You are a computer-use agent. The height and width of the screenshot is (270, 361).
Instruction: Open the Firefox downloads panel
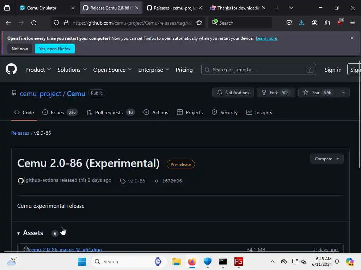tap(302, 22)
